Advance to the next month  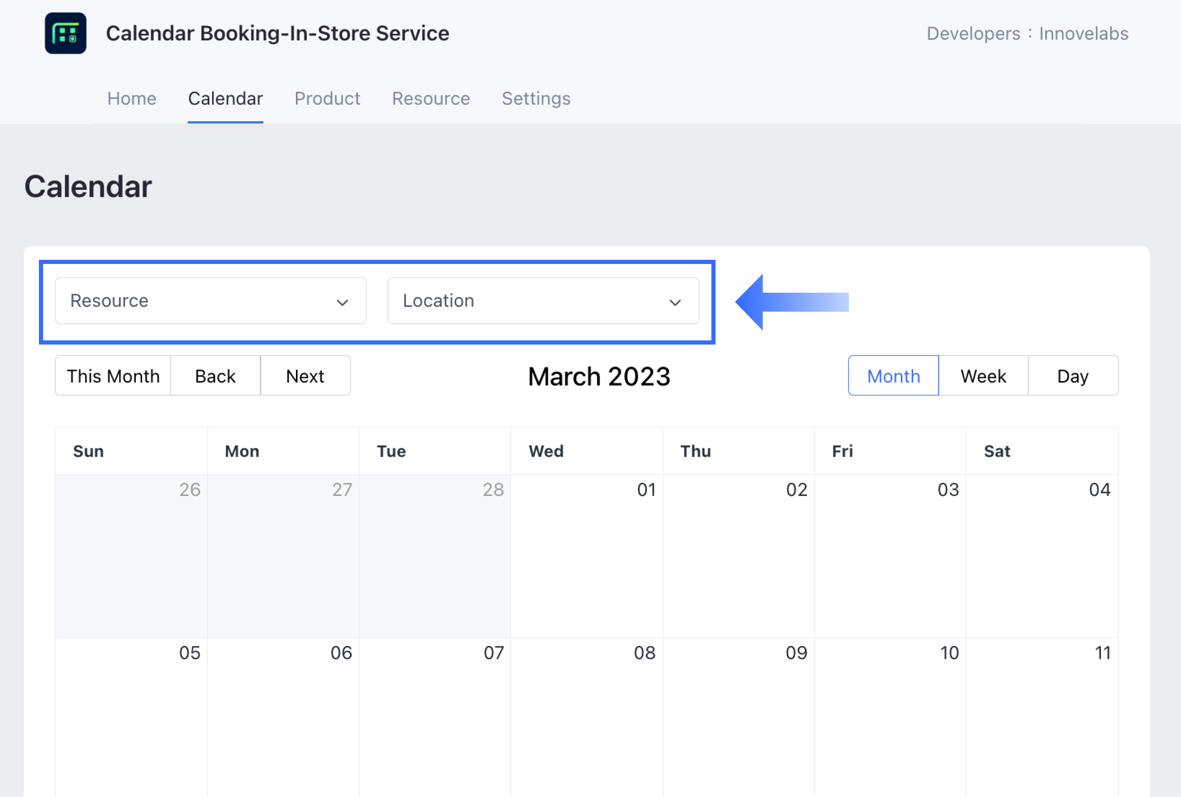305,376
